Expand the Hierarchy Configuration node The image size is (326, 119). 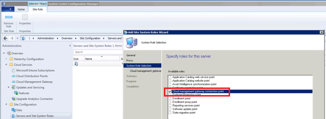click(x=6, y=59)
